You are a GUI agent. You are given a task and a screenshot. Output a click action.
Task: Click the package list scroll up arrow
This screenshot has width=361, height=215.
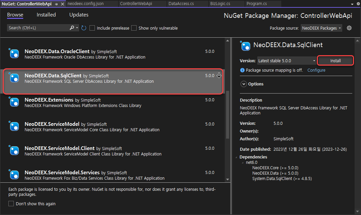point(227,40)
